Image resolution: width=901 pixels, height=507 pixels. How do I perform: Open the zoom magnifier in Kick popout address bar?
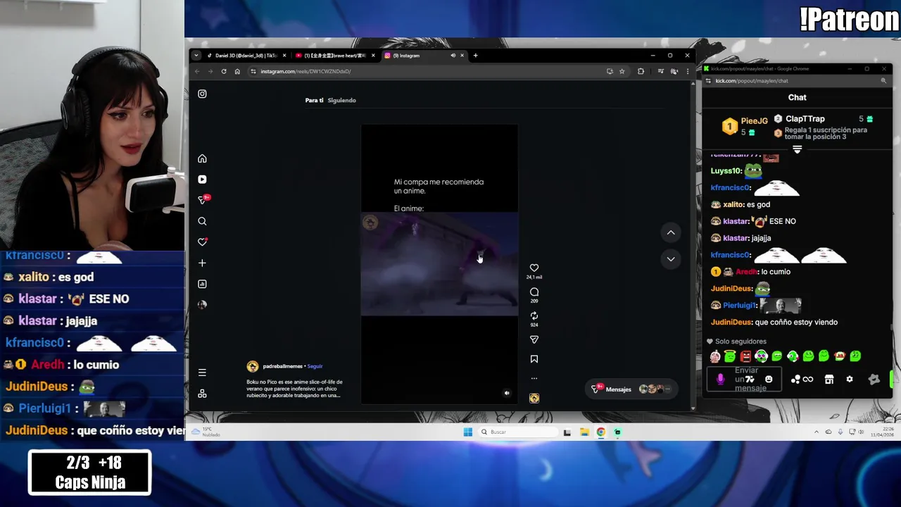[x=883, y=81]
